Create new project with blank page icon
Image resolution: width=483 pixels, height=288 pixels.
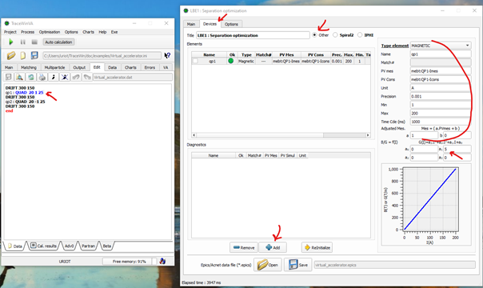[23, 55]
